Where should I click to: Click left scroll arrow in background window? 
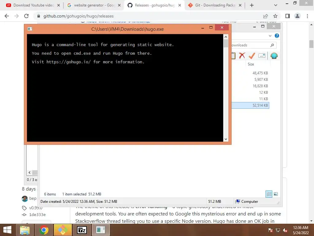29,172
